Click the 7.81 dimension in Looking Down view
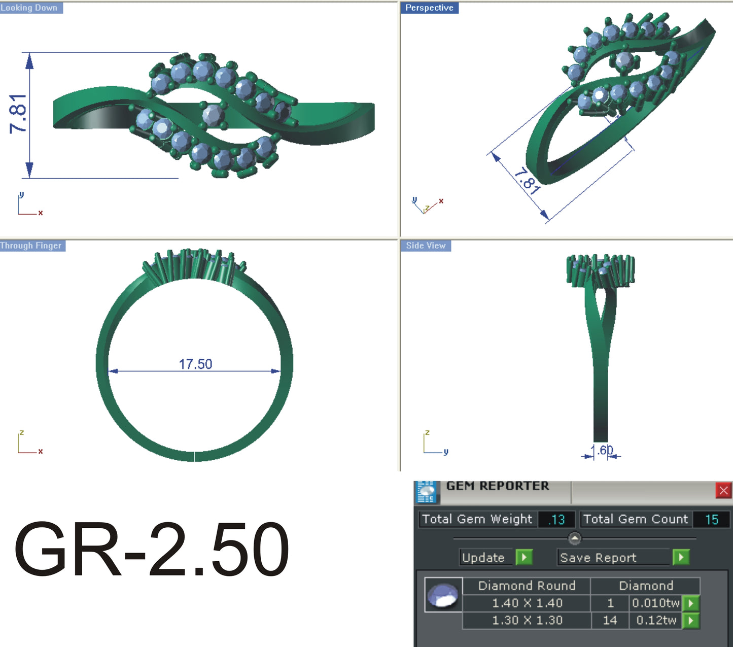 18,114
